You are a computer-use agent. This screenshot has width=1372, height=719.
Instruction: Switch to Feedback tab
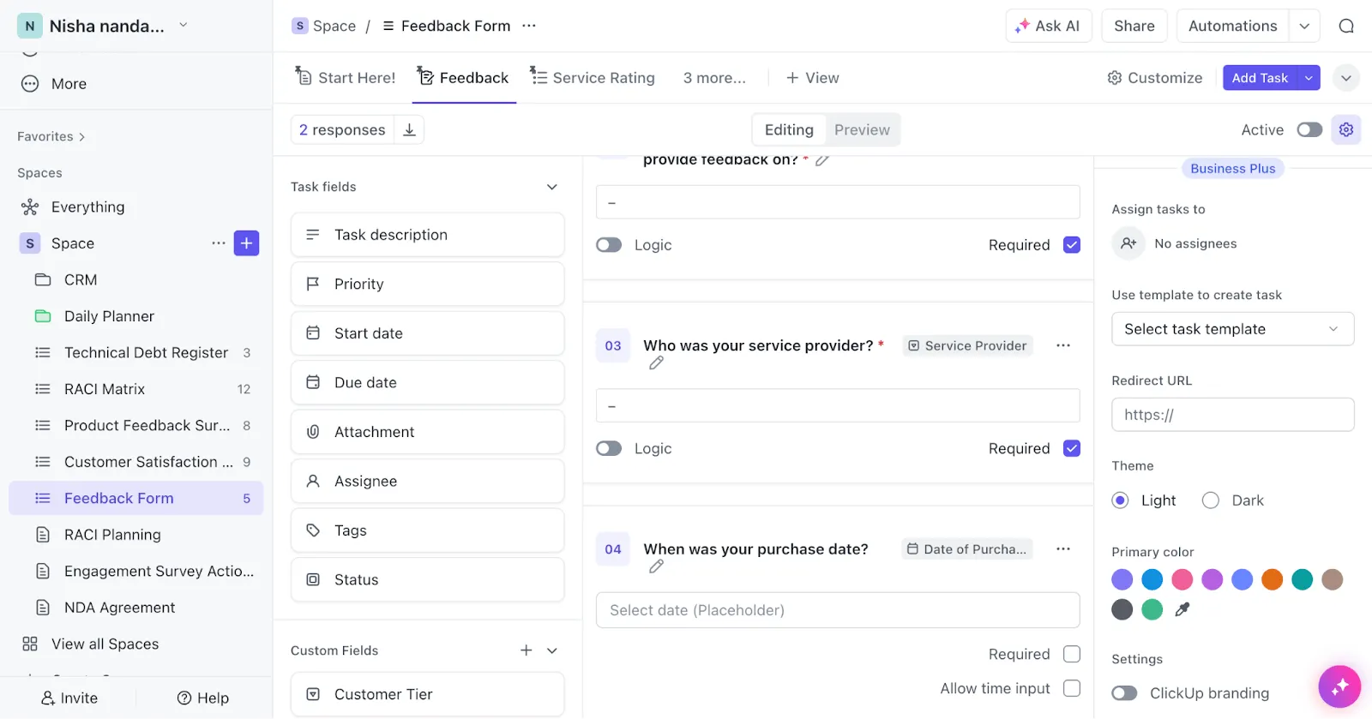[463, 78]
